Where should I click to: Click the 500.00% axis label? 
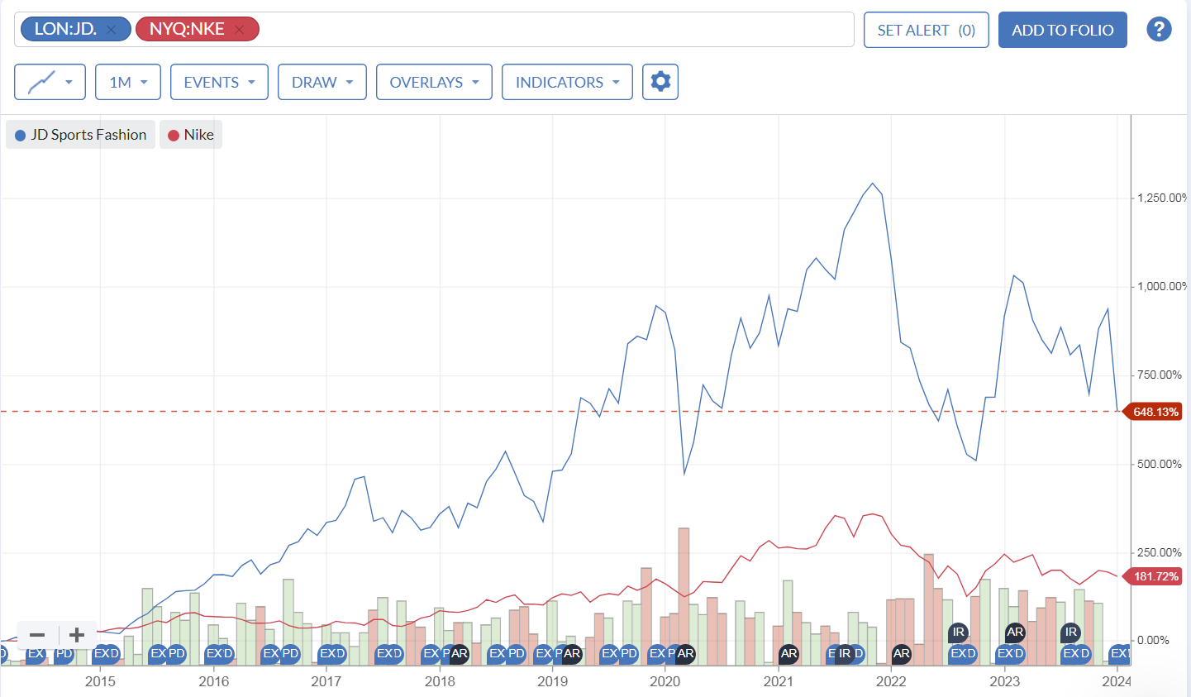[x=1160, y=464]
